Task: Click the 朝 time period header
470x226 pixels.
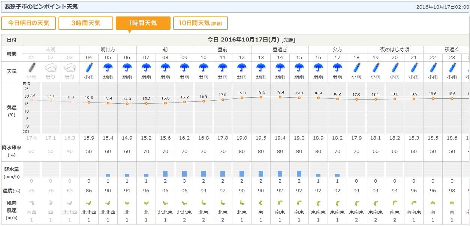Action: tap(165, 49)
